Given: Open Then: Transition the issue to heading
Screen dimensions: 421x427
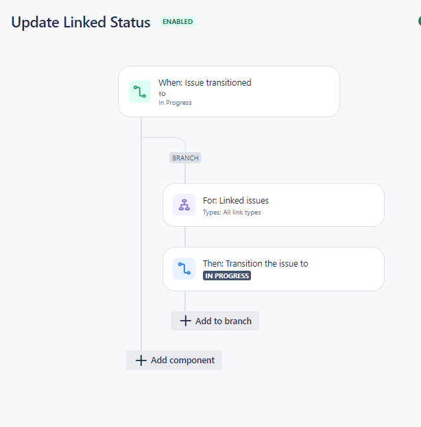Looking at the screenshot, I should (x=256, y=264).
